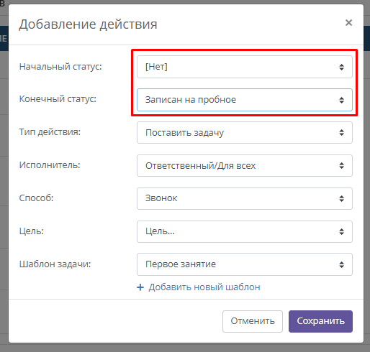Click the arrows icon beside Первое занятие

341,264
